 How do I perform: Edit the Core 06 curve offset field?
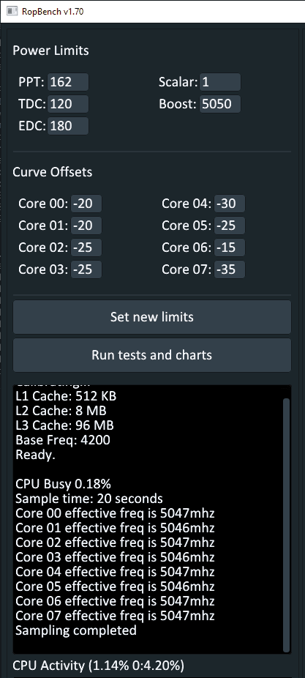[230, 247]
